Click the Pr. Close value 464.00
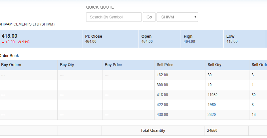 91,42
